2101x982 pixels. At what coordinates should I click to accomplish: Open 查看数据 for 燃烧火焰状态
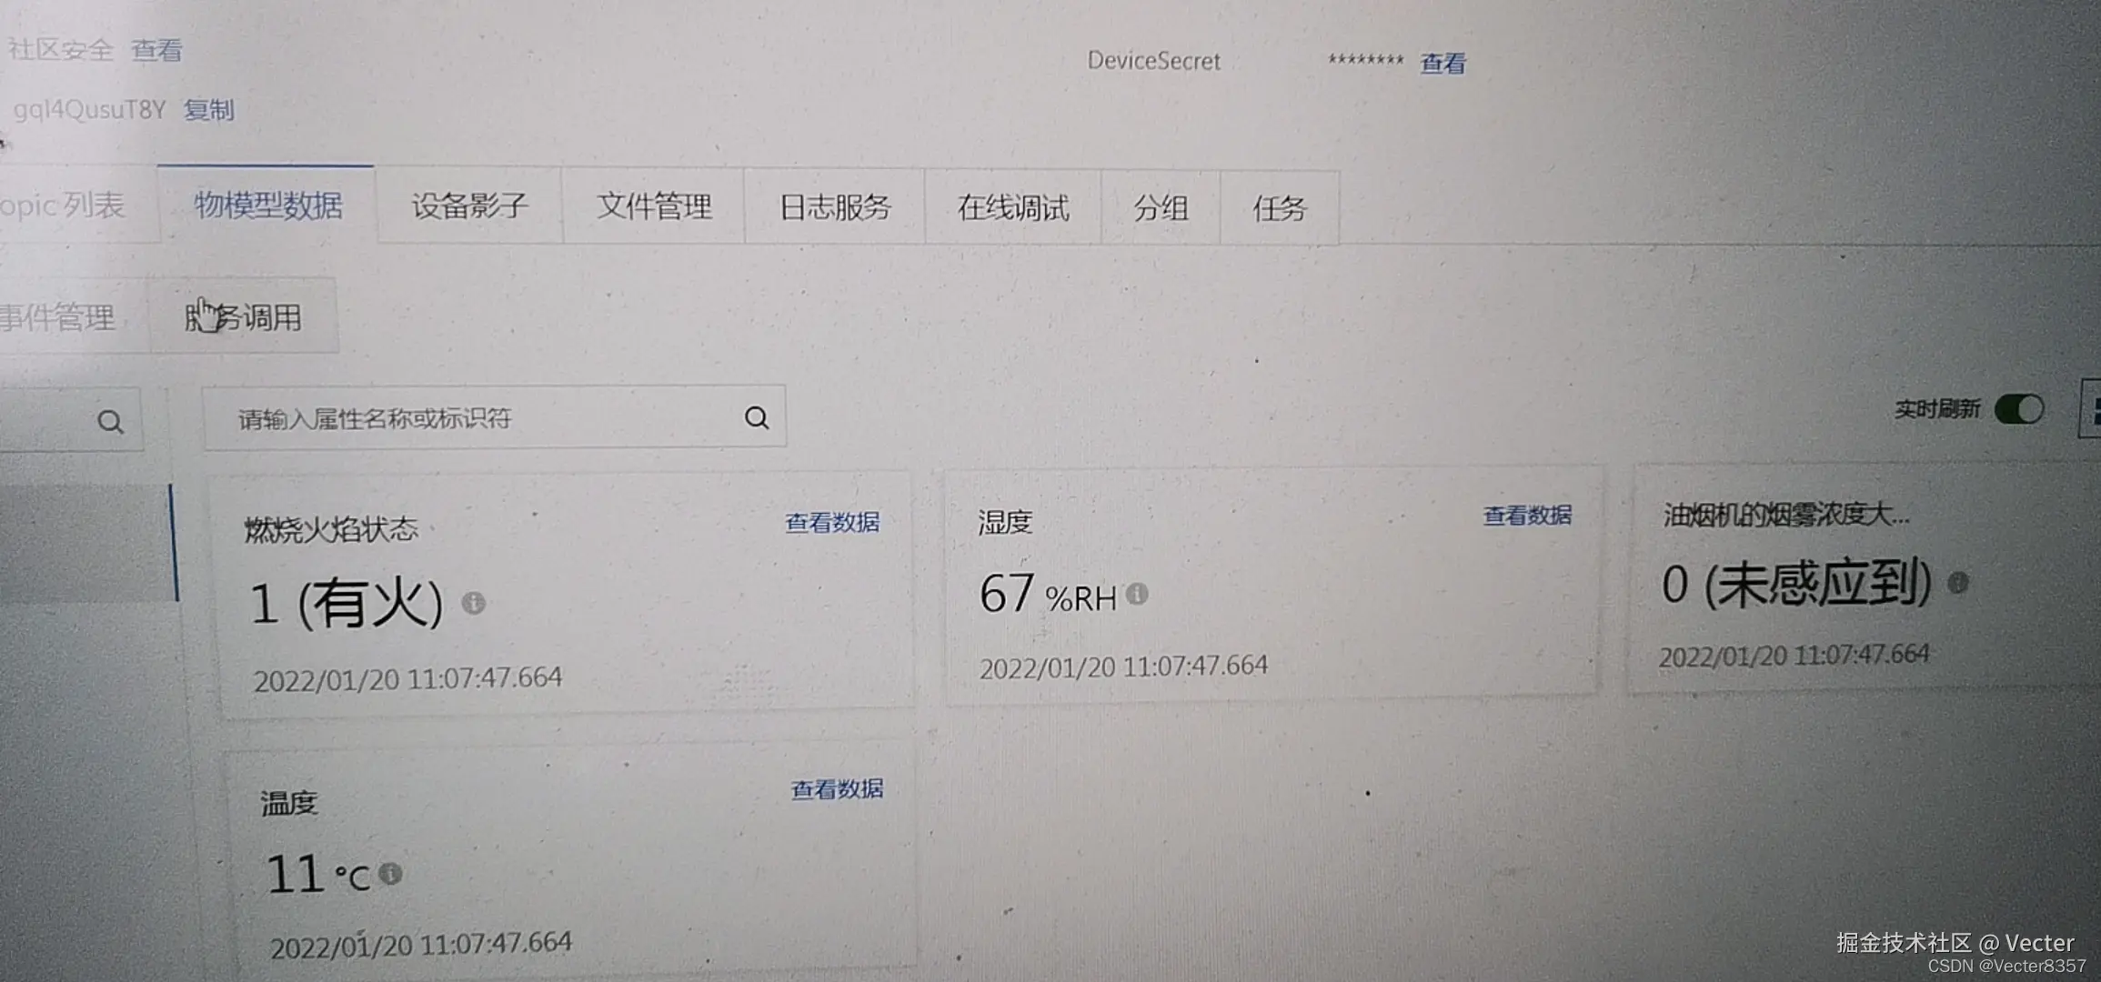click(830, 521)
